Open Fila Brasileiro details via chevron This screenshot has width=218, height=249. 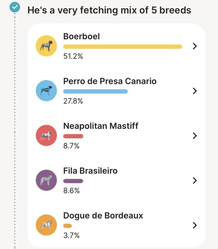pos(195,181)
